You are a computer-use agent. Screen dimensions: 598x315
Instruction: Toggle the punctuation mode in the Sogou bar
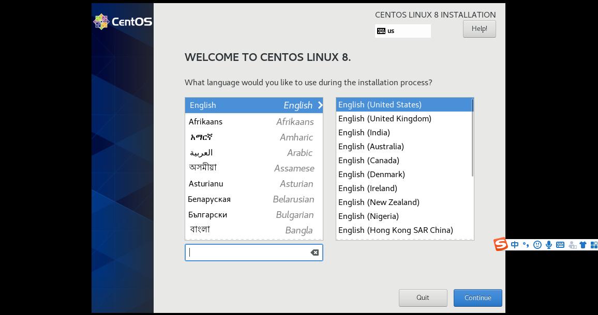click(526, 245)
